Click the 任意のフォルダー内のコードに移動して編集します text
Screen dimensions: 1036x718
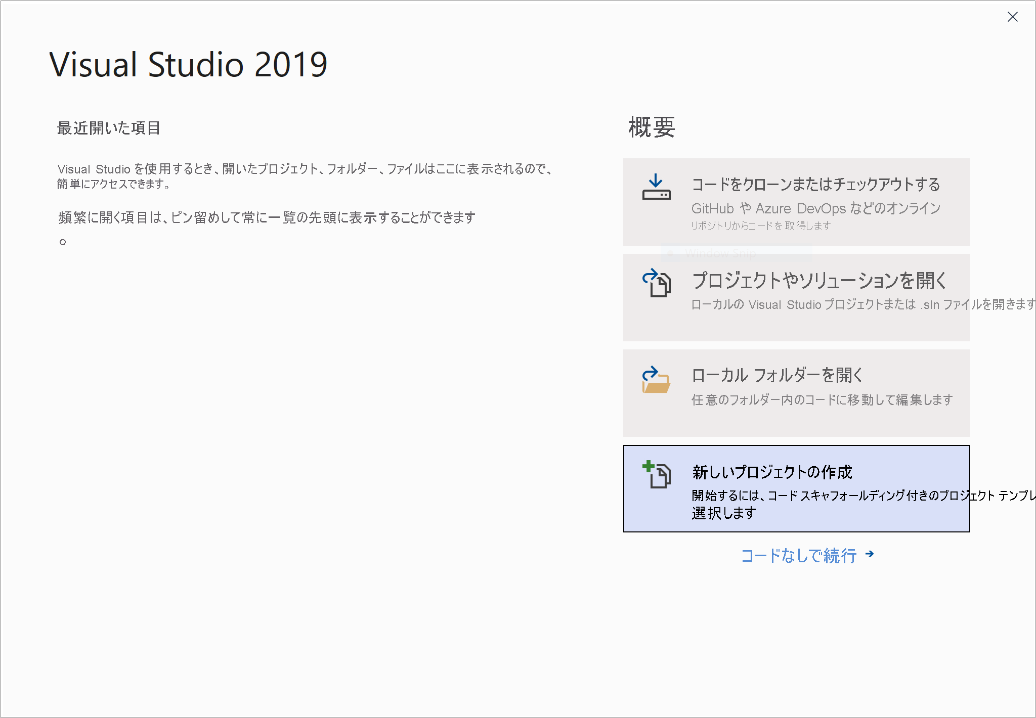click(822, 399)
